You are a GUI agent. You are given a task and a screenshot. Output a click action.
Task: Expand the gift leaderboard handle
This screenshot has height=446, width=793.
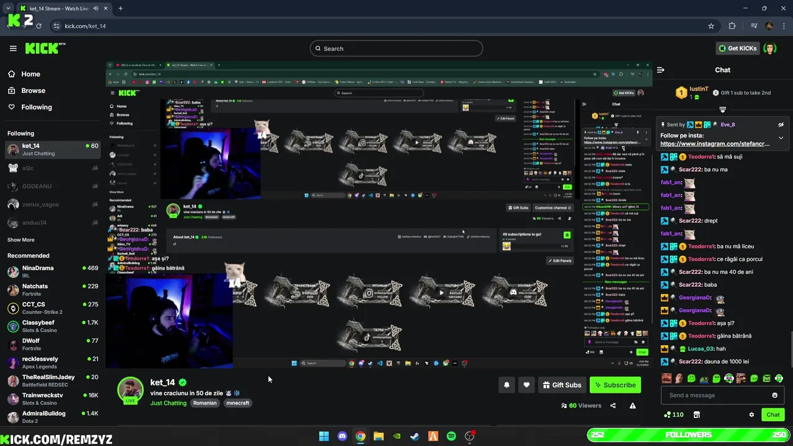pyautogui.click(x=722, y=110)
